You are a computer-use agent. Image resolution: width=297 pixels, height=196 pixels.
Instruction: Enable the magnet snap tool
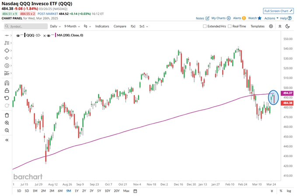click(x=7, y=82)
